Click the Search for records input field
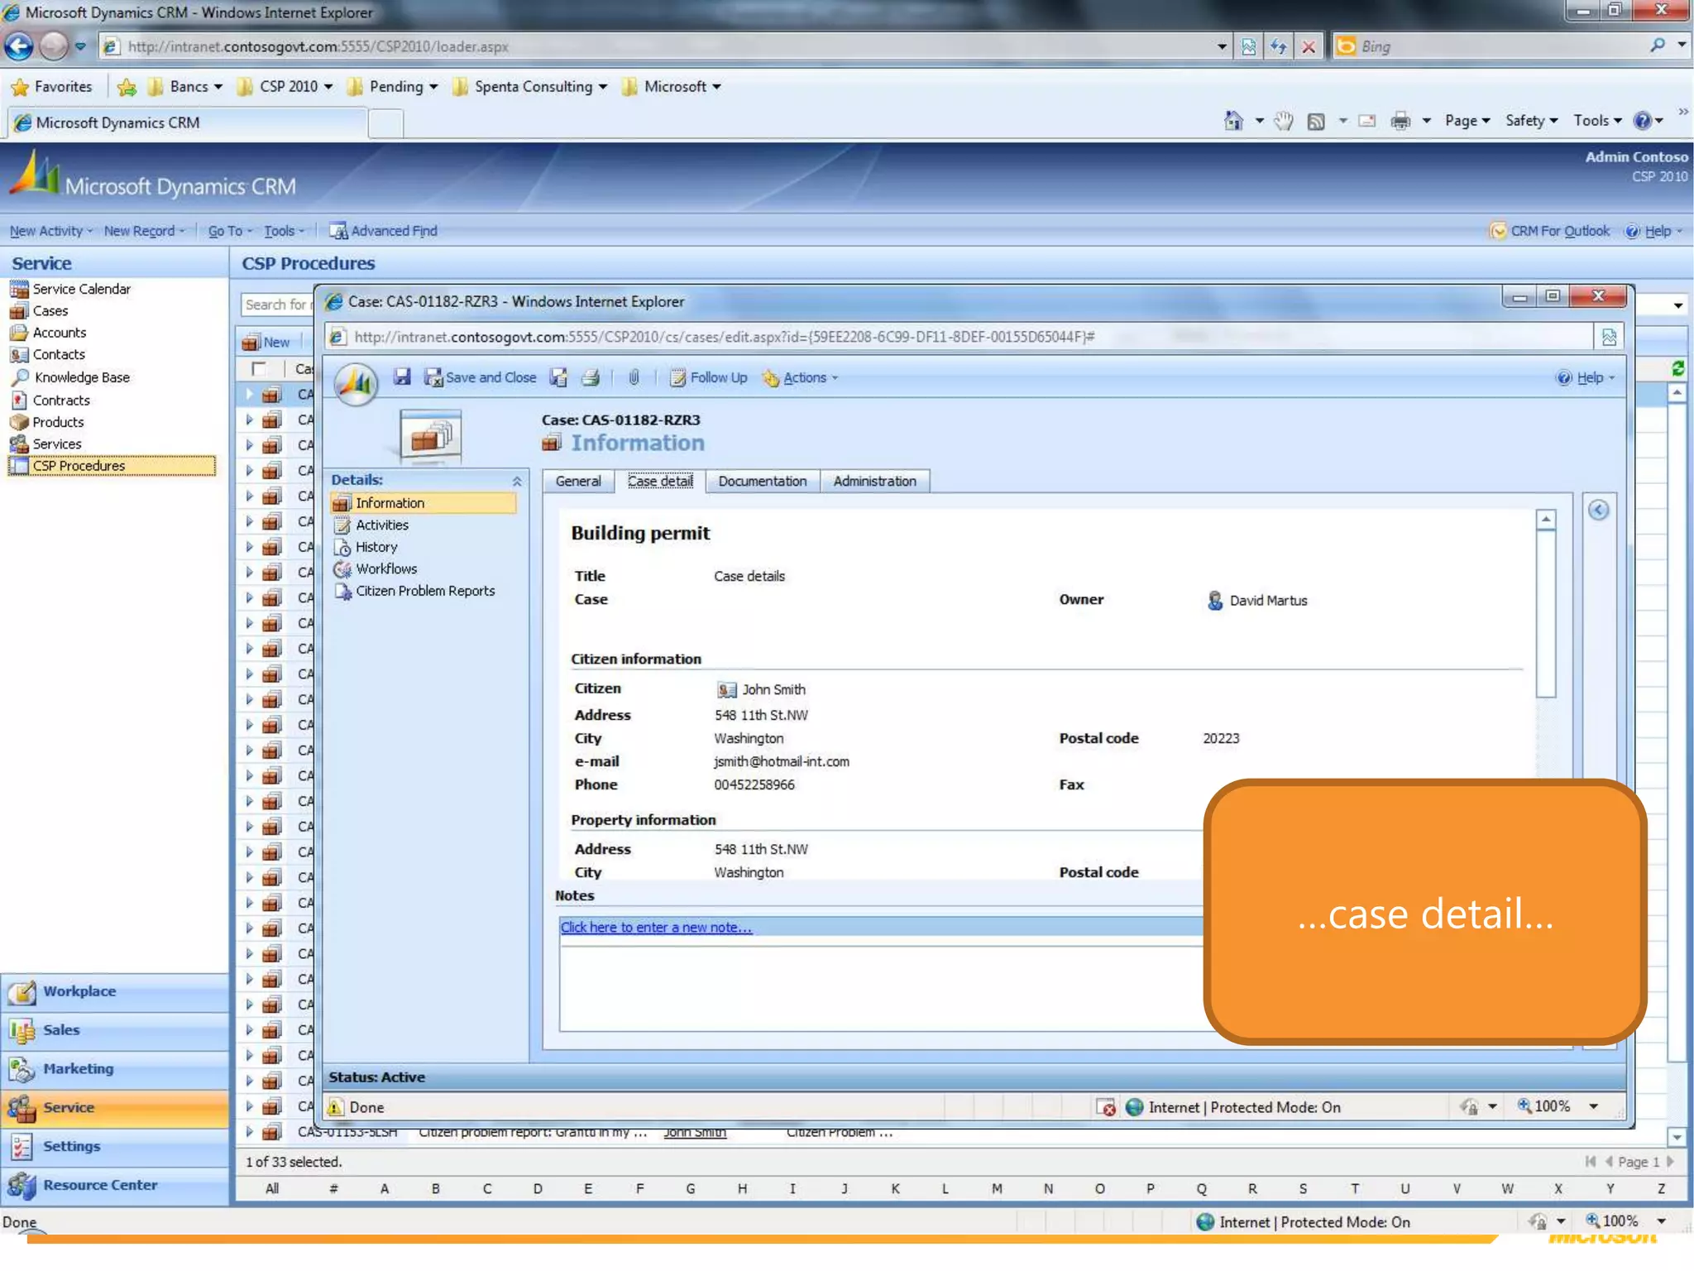Screen dimensions: 1694x1271 pyautogui.click(x=276, y=305)
